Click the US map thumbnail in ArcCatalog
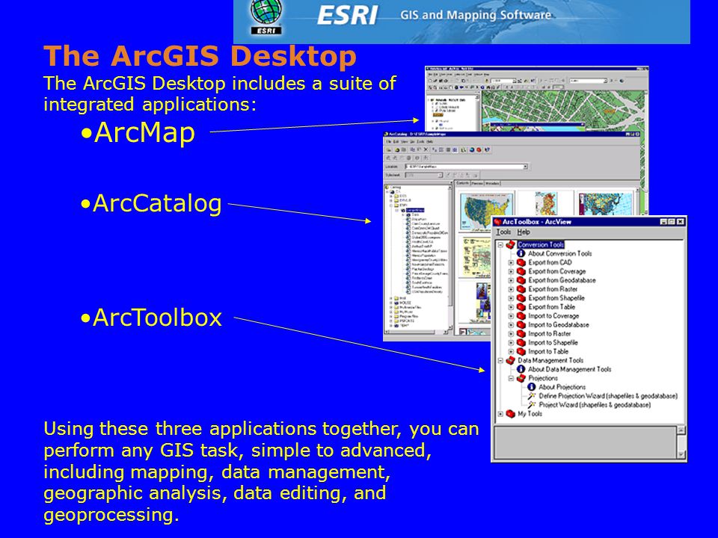This screenshot has height=538, width=718. pos(486,211)
